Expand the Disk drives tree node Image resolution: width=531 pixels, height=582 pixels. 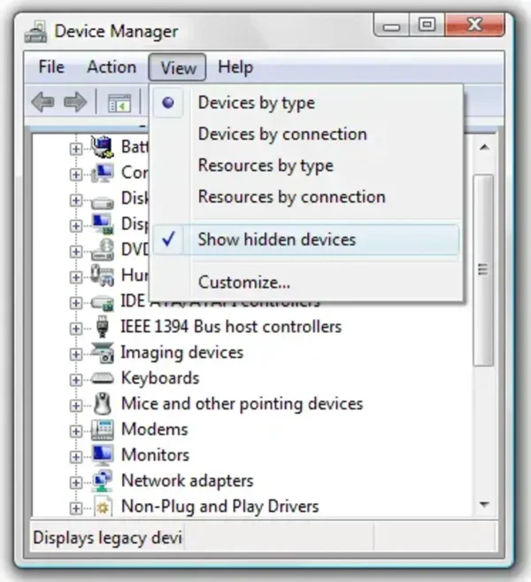[x=75, y=200]
